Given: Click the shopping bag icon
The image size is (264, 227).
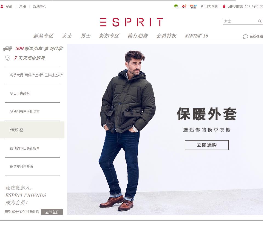Looking at the screenshot, I should click(x=224, y=6).
